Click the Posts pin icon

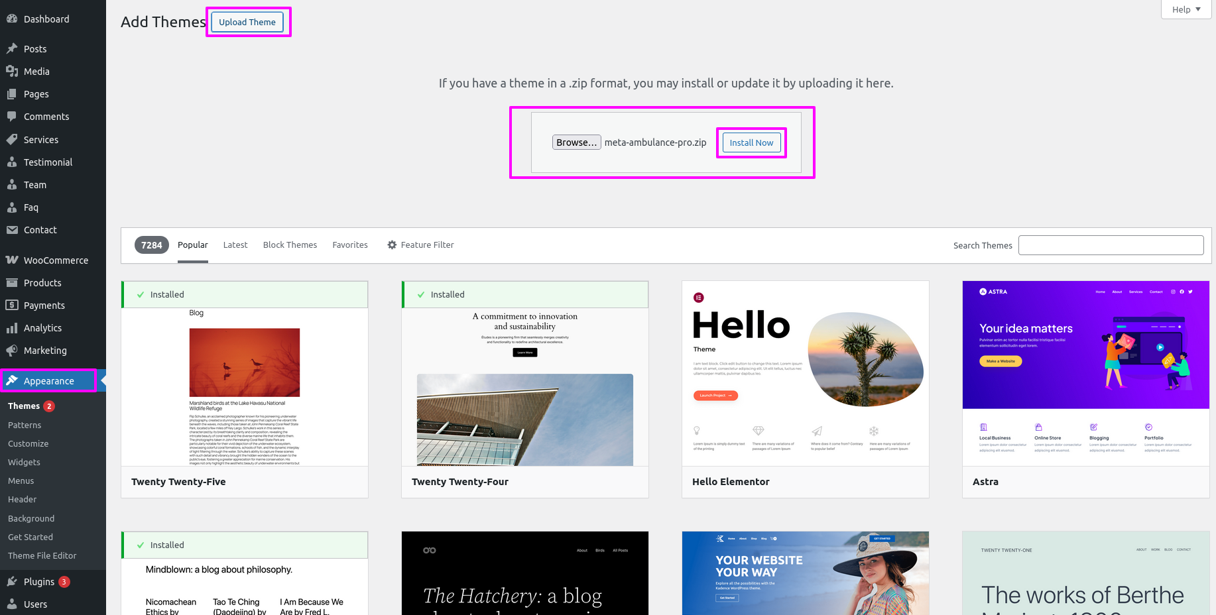12,48
